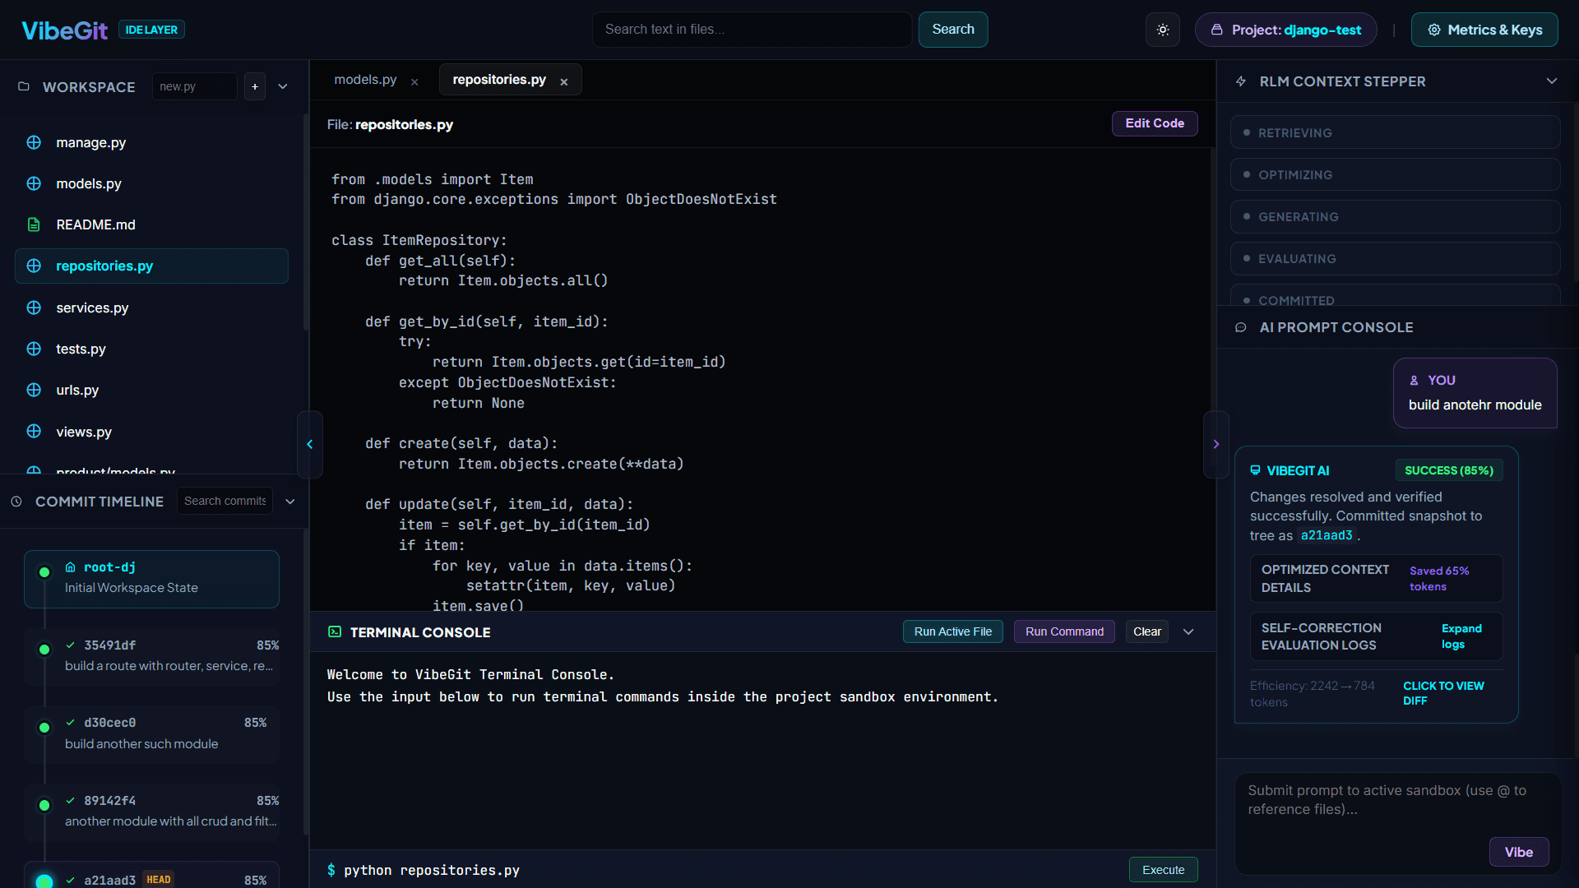This screenshot has width=1579, height=888.
Task: Switch to the models.py tab
Action: coord(365,80)
